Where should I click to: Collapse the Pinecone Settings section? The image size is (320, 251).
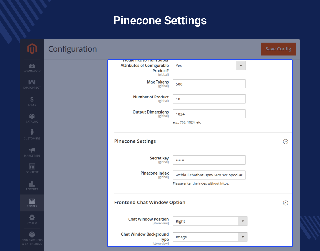click(x=285, y=141)
